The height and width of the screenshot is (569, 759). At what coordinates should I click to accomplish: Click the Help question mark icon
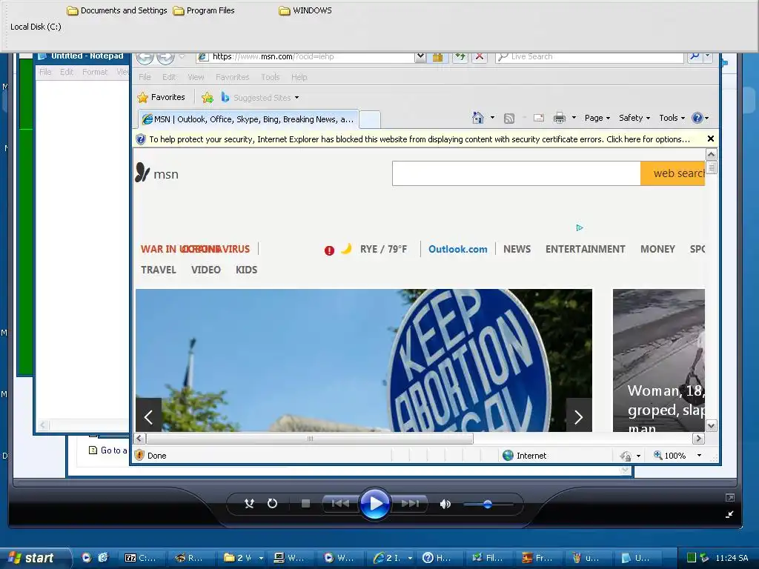point(697,118)
